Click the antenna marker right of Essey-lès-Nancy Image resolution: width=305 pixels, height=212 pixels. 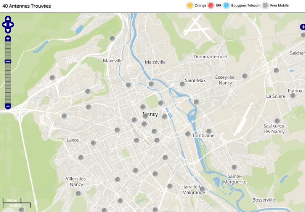[x=245, y=76]
